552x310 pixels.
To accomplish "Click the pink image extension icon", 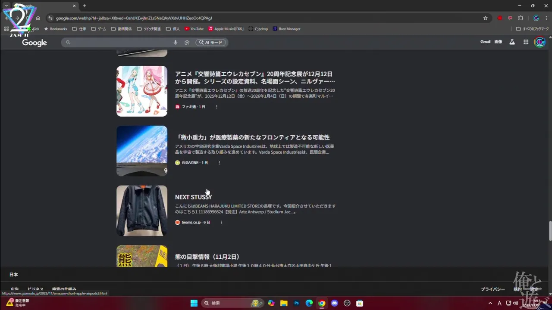I will point(510,18).
